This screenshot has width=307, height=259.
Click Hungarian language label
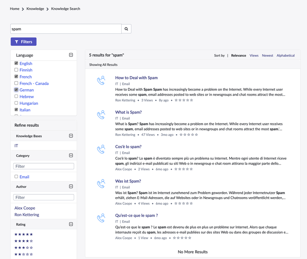tap(29, 103)
